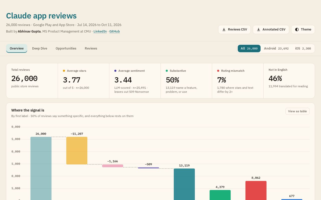Open the GitHub link

114,31
